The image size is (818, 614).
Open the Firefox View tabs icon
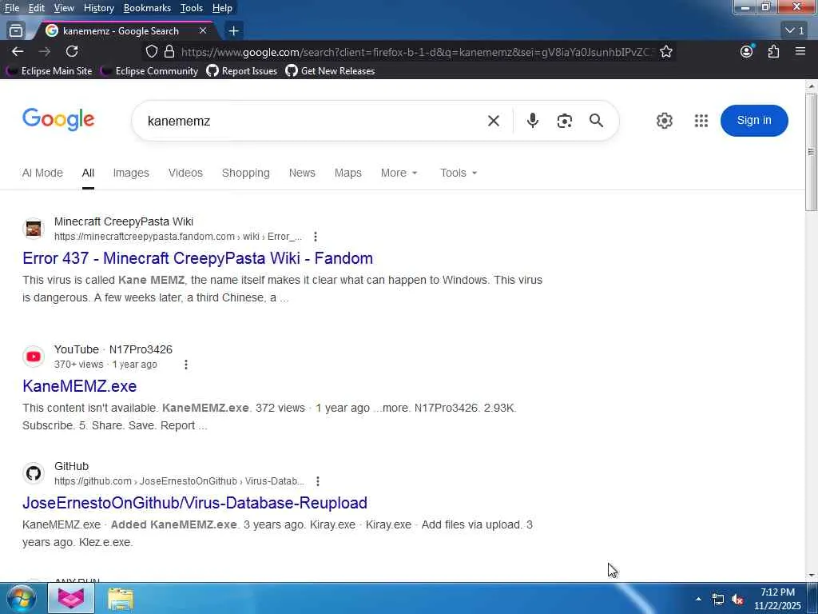(x=16, y=31)
